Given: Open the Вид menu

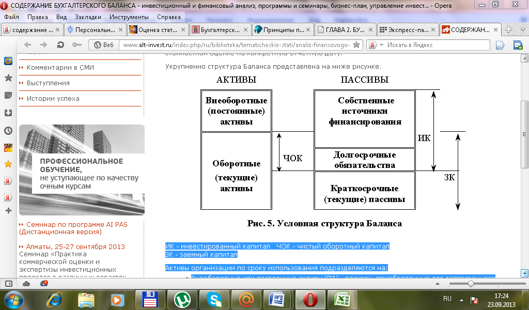Looking at the screenshot, I should coord(61,17).
